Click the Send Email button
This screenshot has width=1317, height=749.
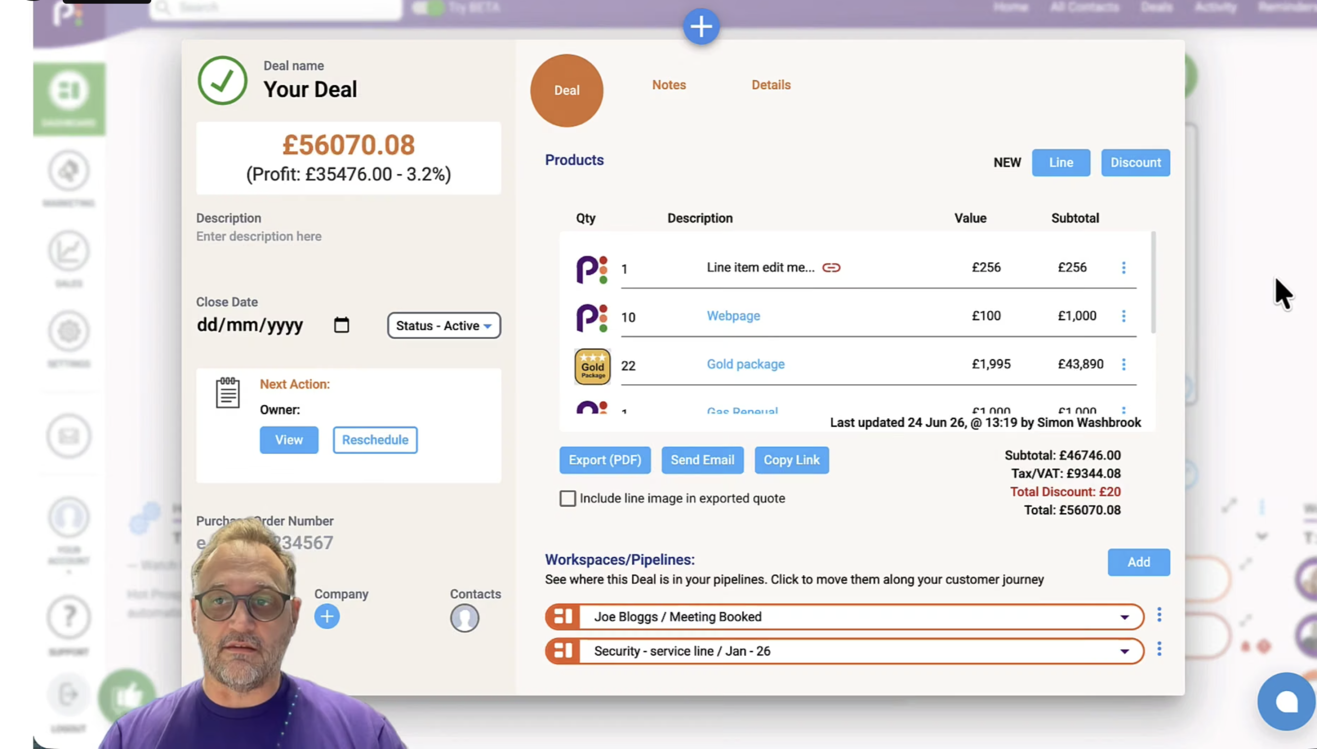click(702, 460)
